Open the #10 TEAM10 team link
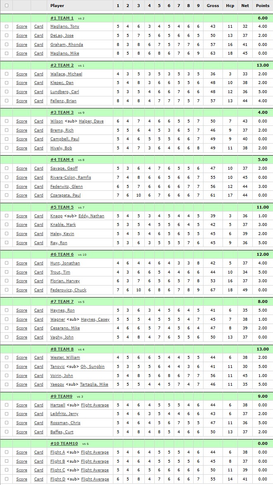Image resolution: width=273 pixels, height=485 pixels. click(64, 444)
